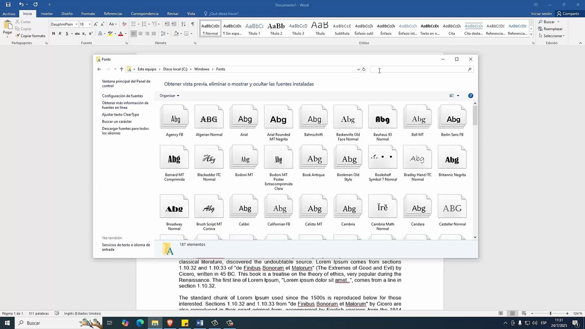Open font name DauphinPlain dropdown
The image size is (585, 329).
[76, 24]
